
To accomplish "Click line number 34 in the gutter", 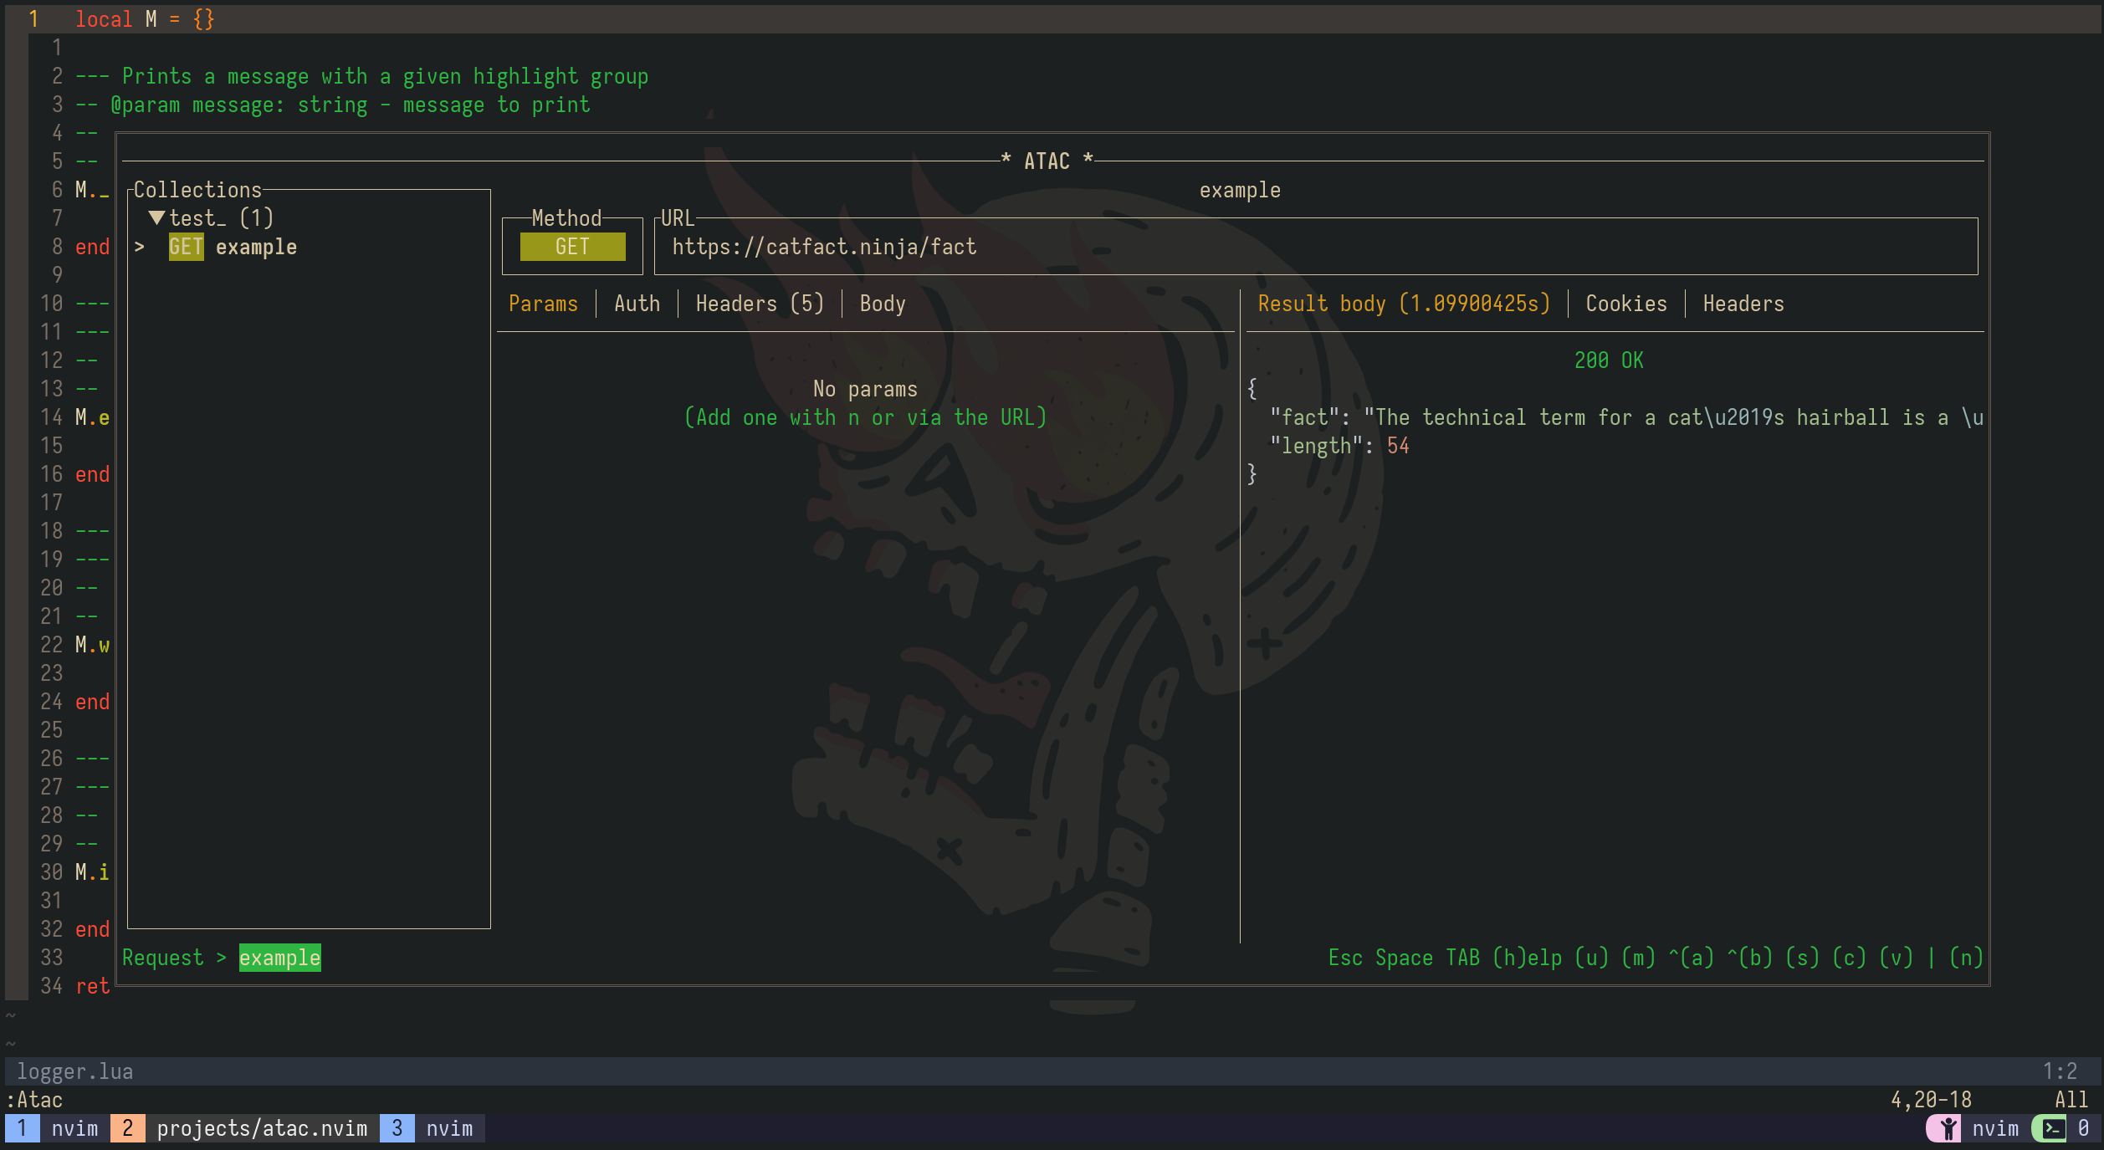I will point(52,986).
